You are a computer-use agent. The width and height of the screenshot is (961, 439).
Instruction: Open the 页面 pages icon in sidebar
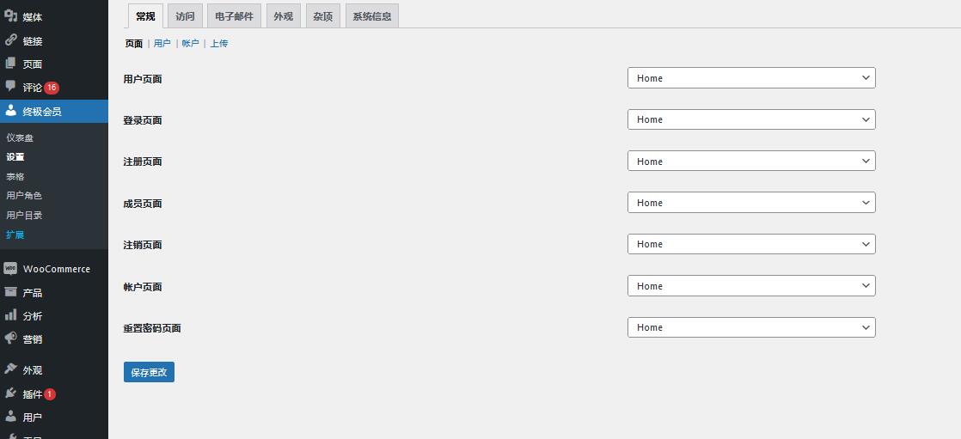tap(10, 64)
